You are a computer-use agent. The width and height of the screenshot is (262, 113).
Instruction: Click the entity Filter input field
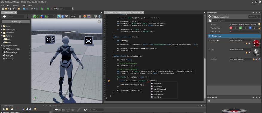[16, 16]
